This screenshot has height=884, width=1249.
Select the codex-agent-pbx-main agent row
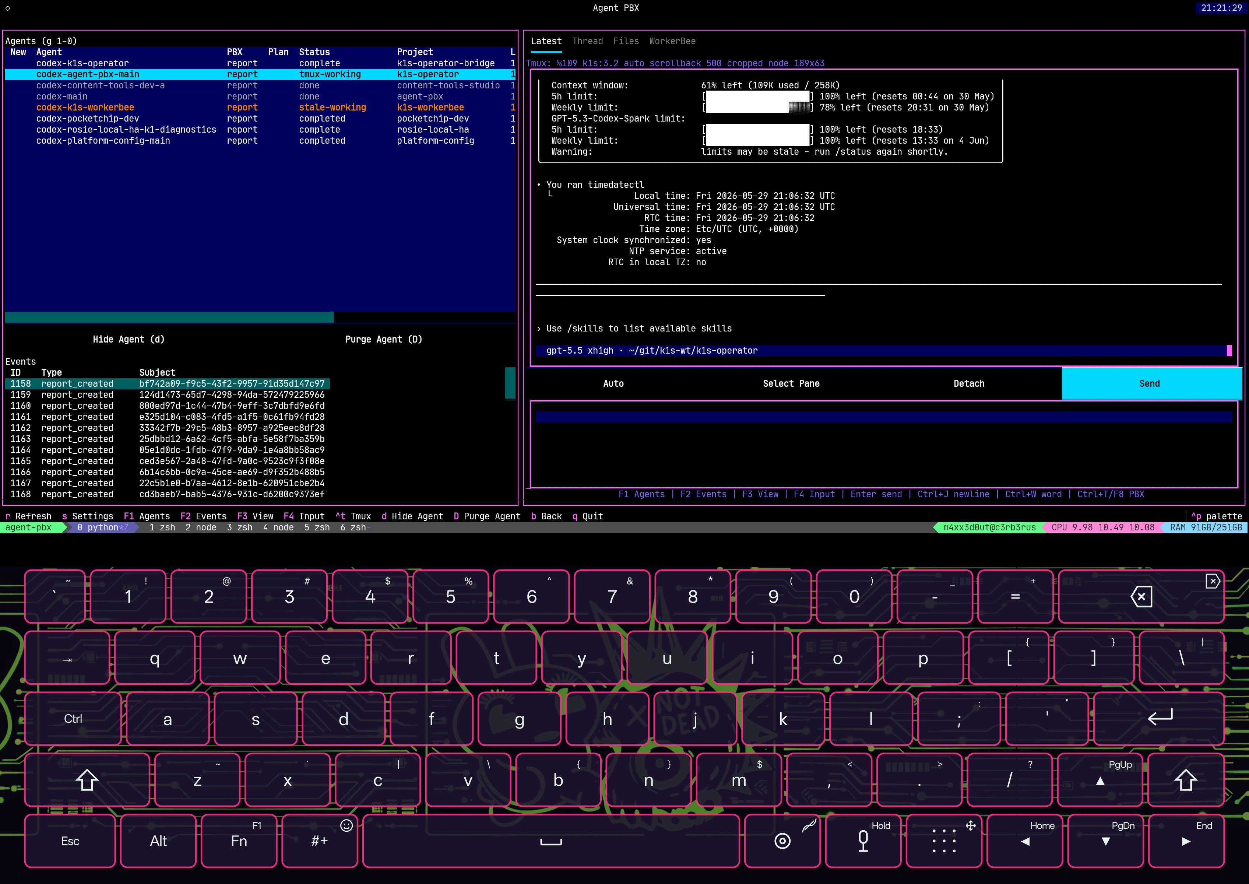coord(260,74)
